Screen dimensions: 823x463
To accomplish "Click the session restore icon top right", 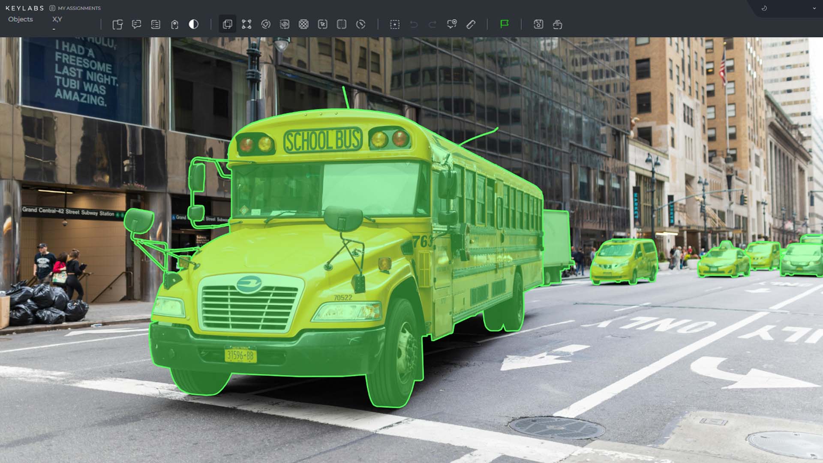I will 764,8.
